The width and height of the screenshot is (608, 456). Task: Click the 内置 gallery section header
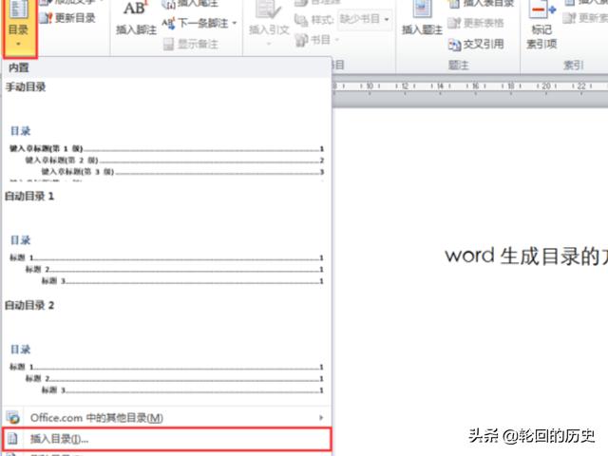(x=166, y=67)
